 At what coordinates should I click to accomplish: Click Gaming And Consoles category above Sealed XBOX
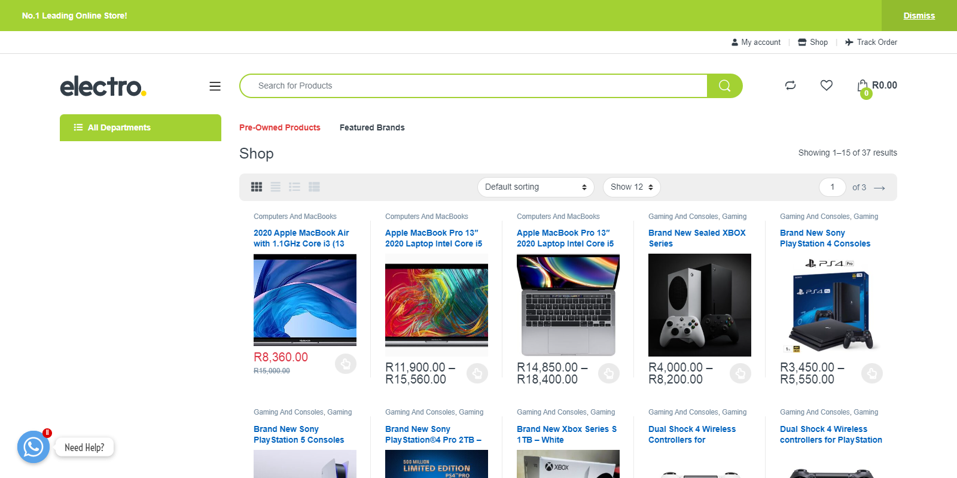pos(684,217)
